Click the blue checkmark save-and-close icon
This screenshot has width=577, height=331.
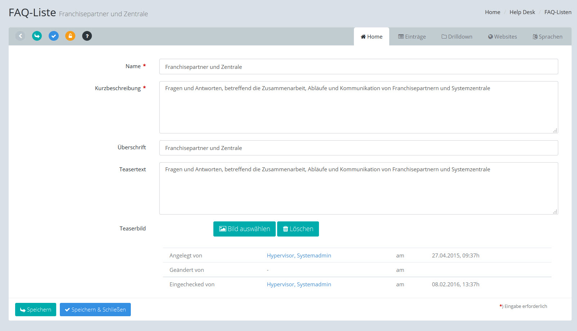click(54, 36)
